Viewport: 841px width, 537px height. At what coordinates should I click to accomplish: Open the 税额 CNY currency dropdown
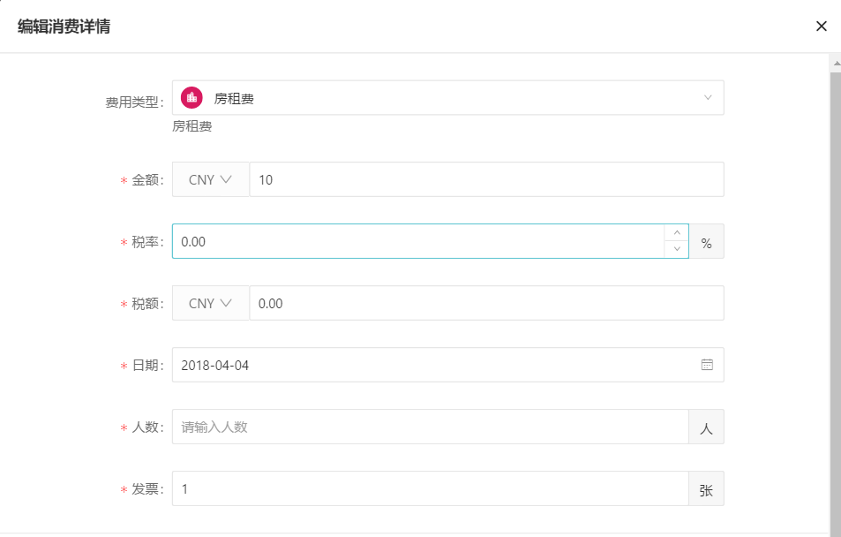210,303
